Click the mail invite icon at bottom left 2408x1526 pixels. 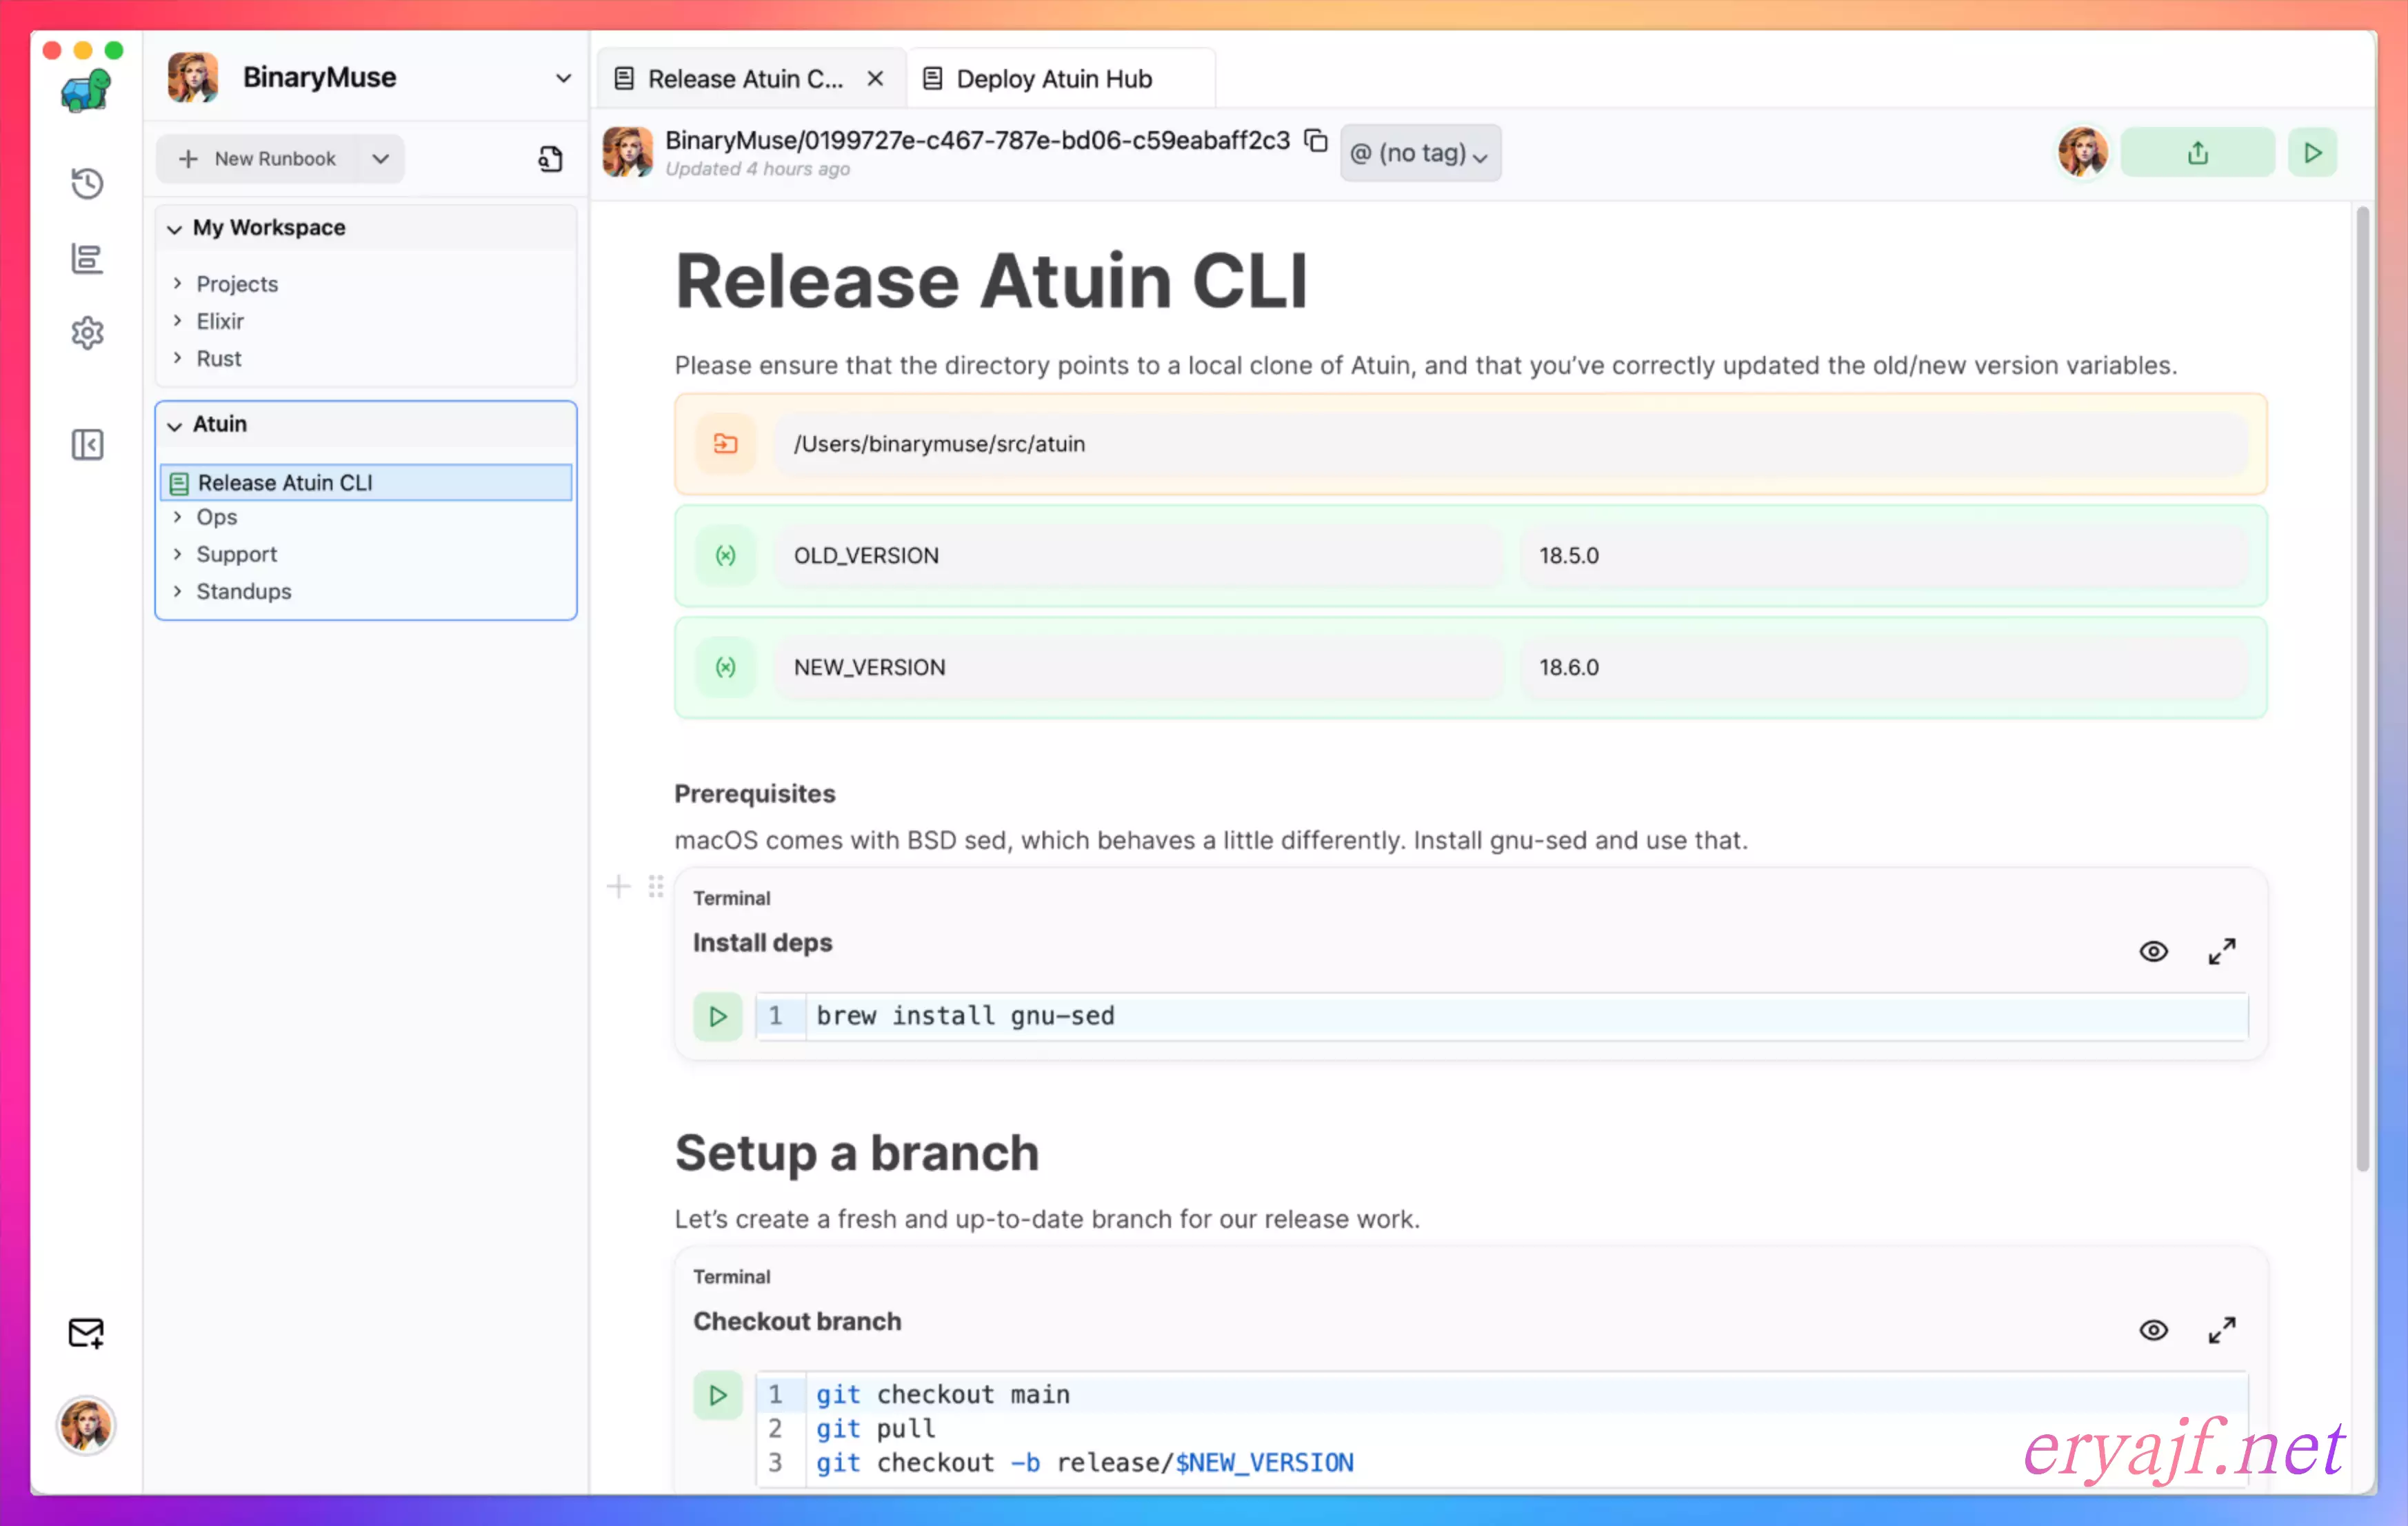(86, 1333)
